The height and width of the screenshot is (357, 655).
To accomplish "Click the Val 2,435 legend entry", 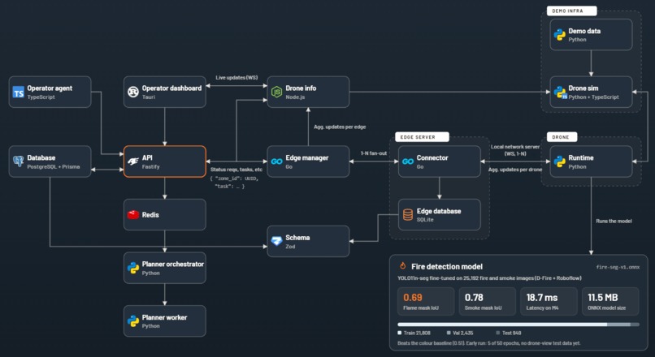I will 460,333.
